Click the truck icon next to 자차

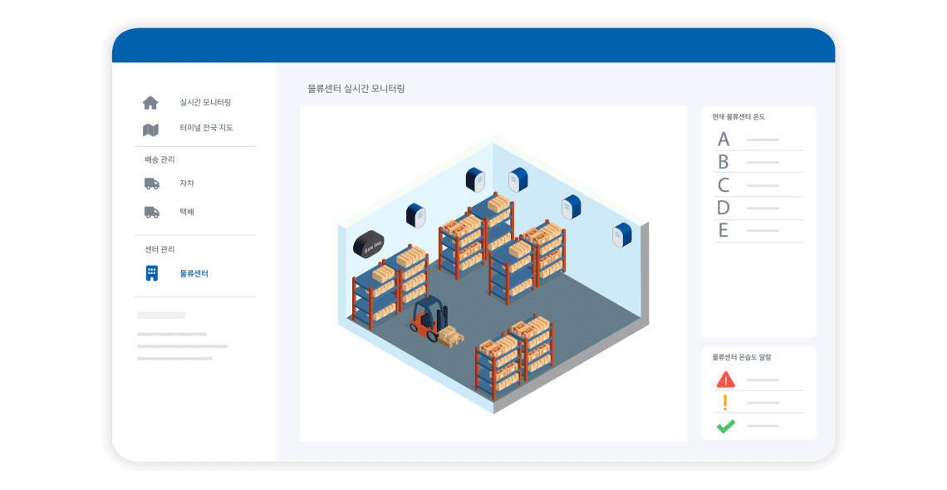[151, 183]
